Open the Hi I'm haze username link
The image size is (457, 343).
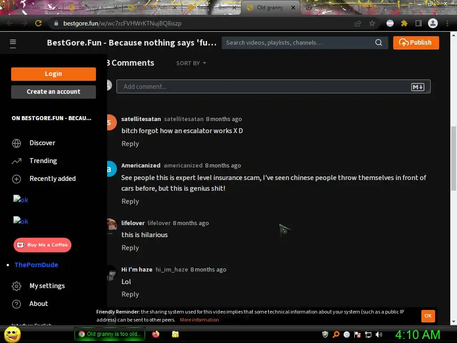137,269
